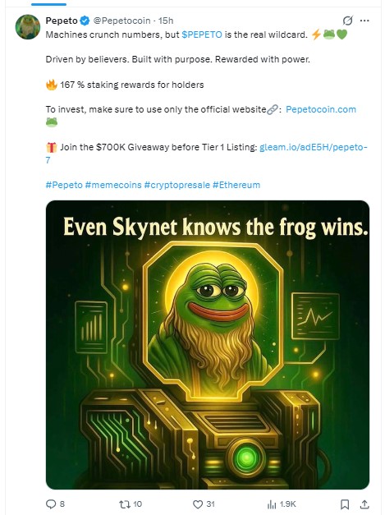Open the #cryptopresale hashtag
Image resolution: width=385 pixels, height=515 pixels.
click(177, 185)
